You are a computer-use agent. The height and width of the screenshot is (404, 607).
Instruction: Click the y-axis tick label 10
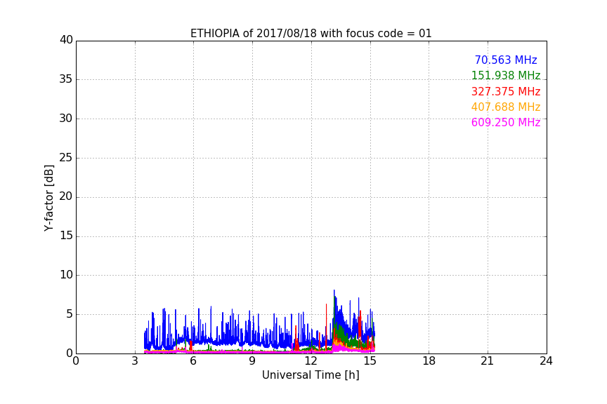(x=66, y=275)
